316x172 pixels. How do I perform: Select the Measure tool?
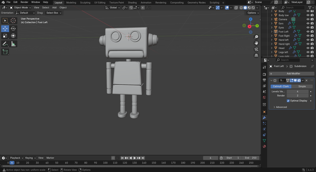coord(13,44)
